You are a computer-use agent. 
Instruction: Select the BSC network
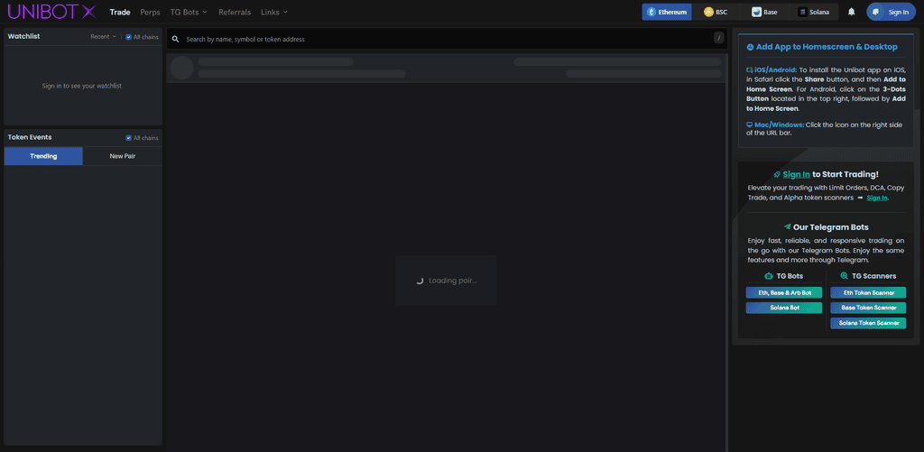[x=716, y=12]
